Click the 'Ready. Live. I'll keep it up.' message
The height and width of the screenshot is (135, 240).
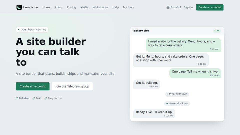(154, 113)
